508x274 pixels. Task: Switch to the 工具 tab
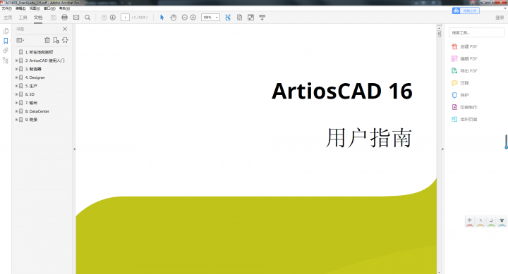(x=23, y=18)
